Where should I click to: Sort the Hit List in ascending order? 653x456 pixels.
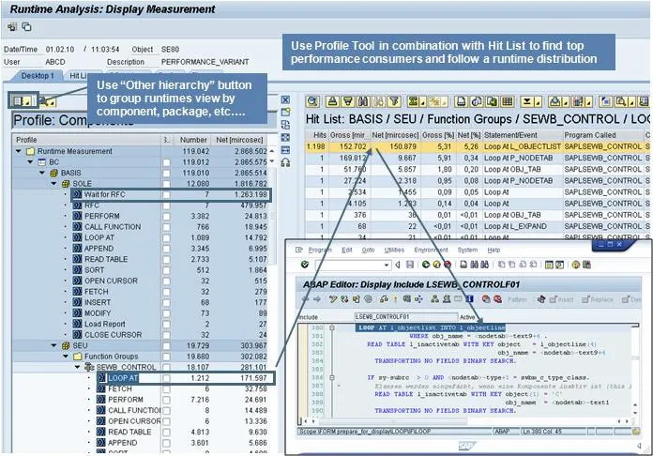click(332, 101)
